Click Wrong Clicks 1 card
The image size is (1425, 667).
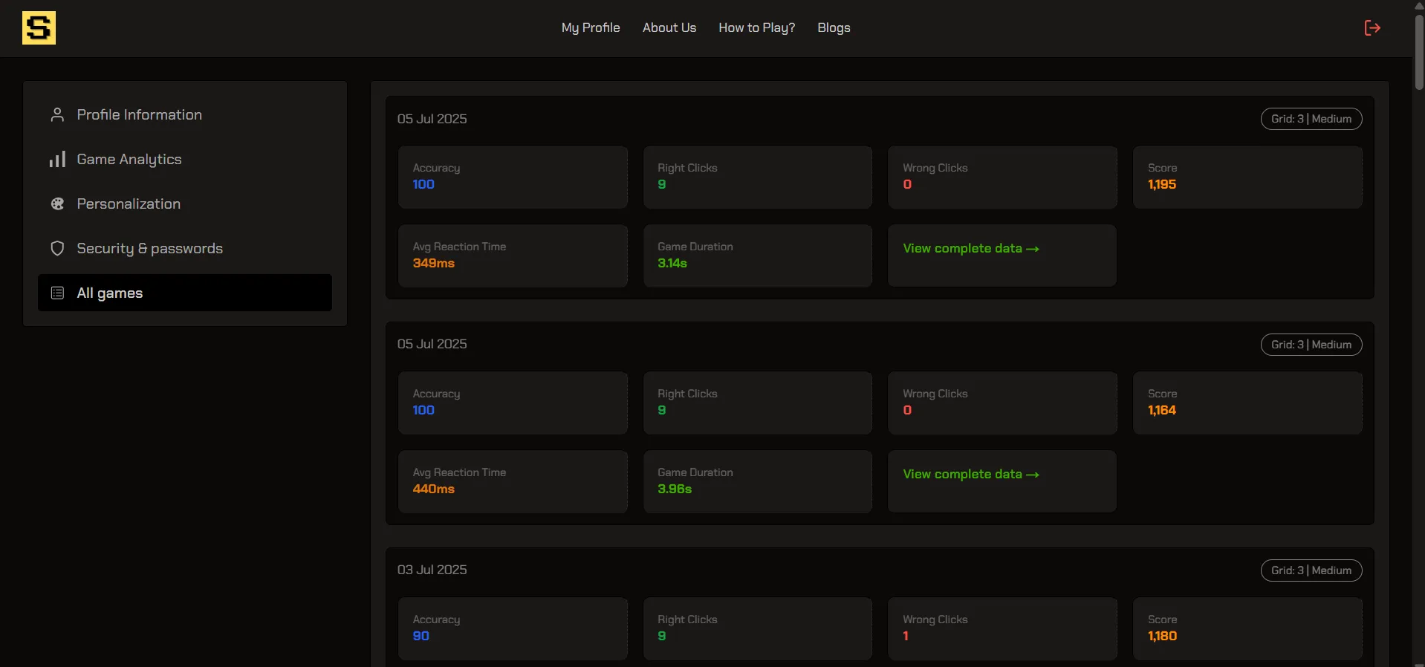(1002, 628)
